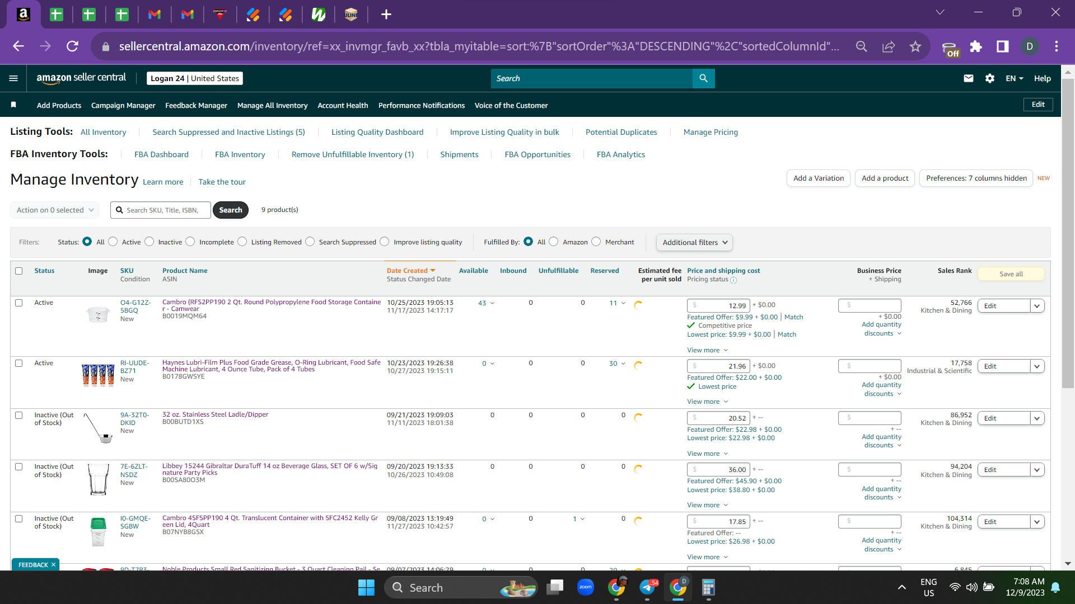Switch to the Amazon browser tab
This screenshot has height=604, width=1075.
click(24, 15)
